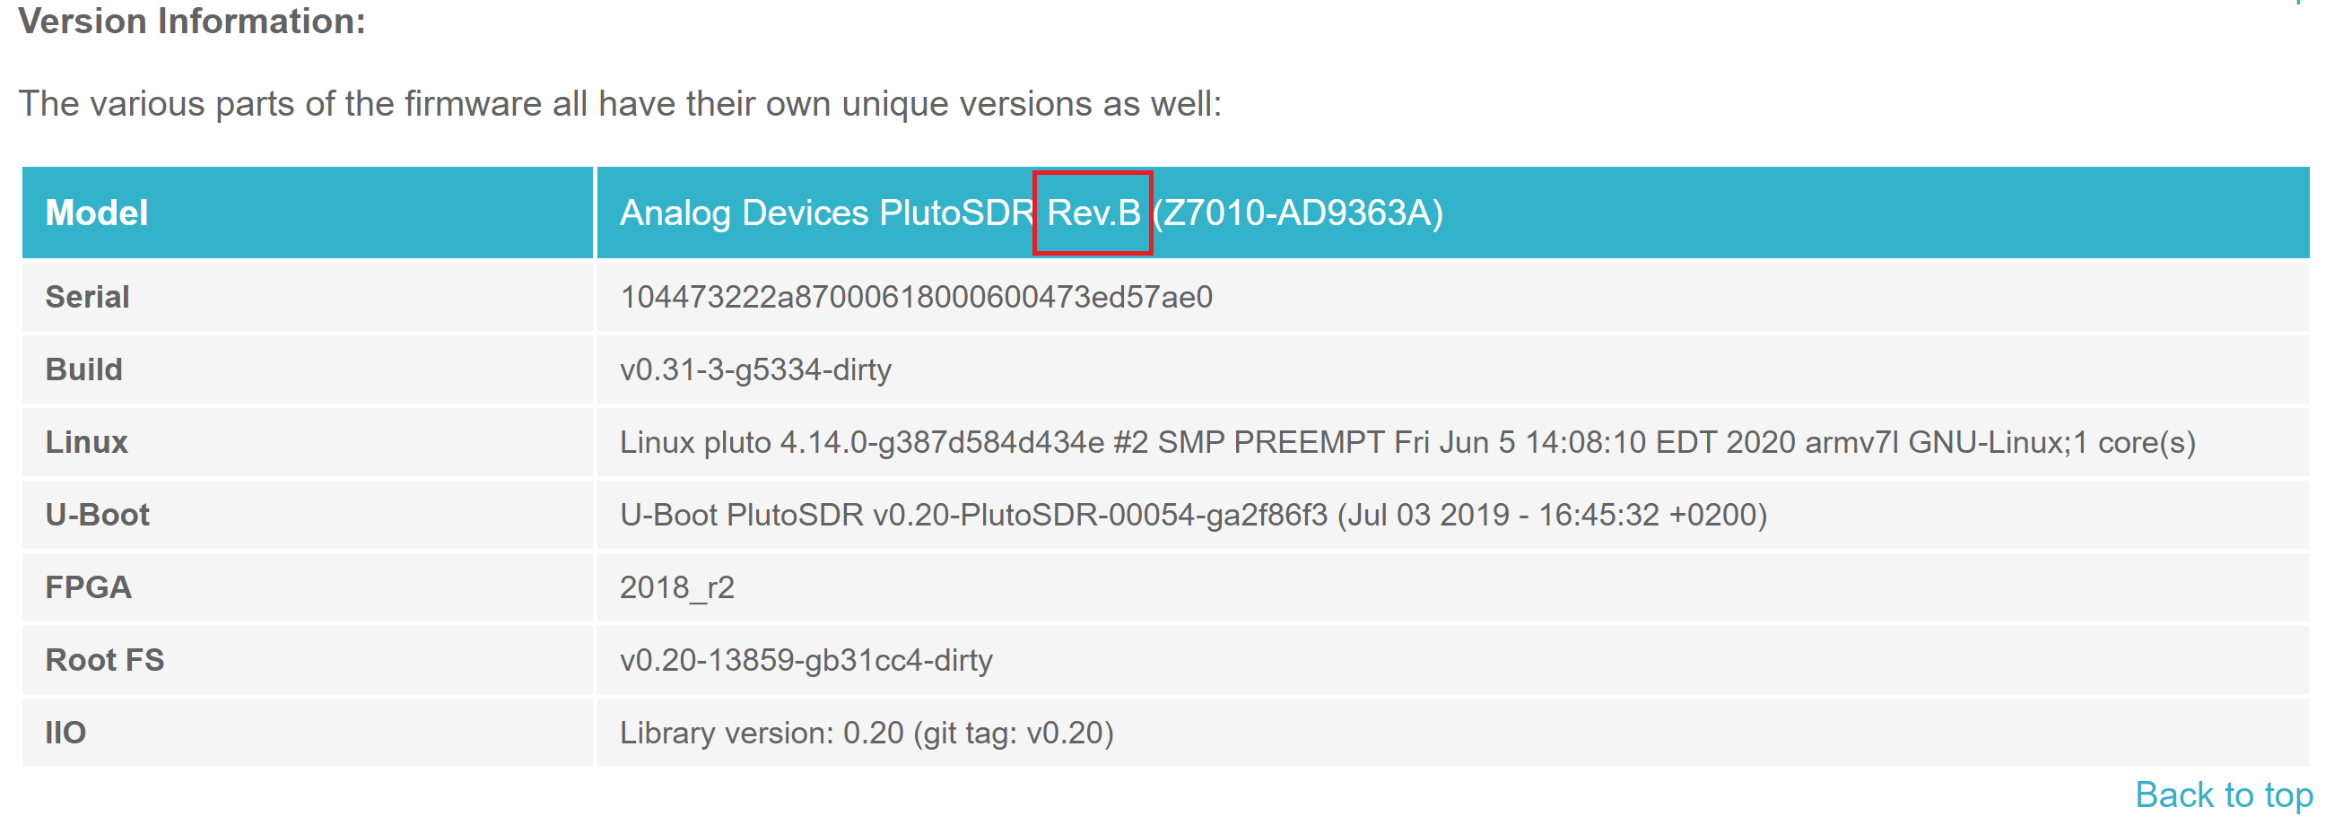This screenshot has width=2343, height=825.
Task: Click the Z7010-AD9363A text in Model row
Action: coord(1298,213)
